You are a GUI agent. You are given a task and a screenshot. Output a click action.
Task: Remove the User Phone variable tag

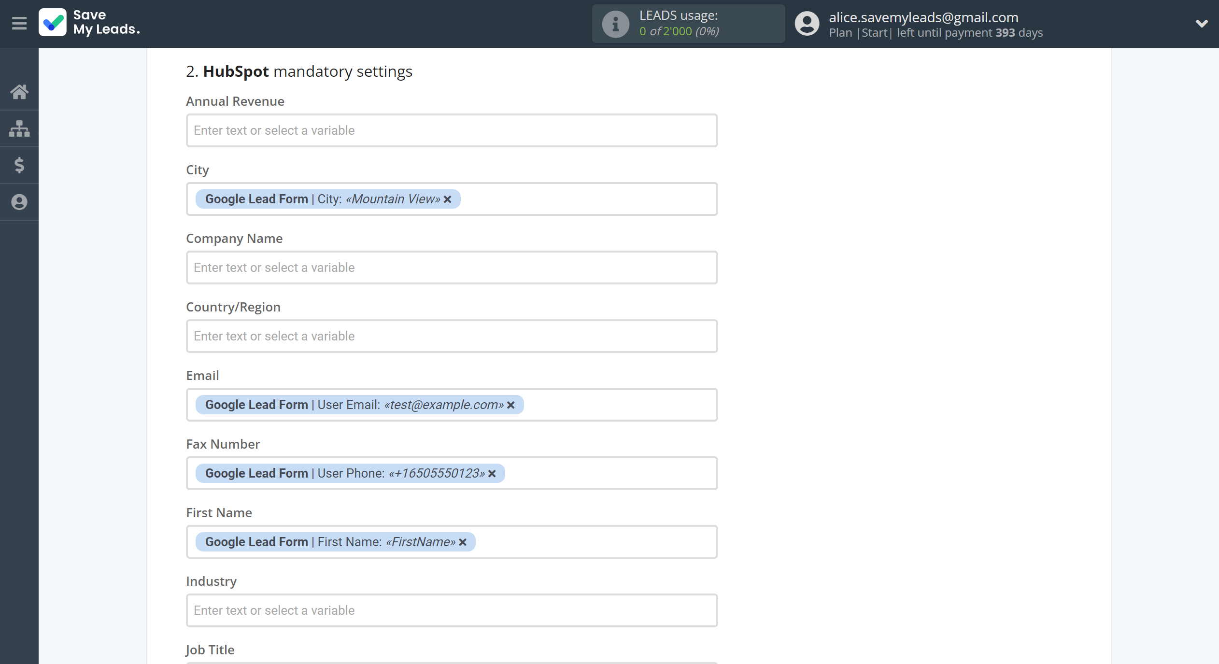click(492, 474)
